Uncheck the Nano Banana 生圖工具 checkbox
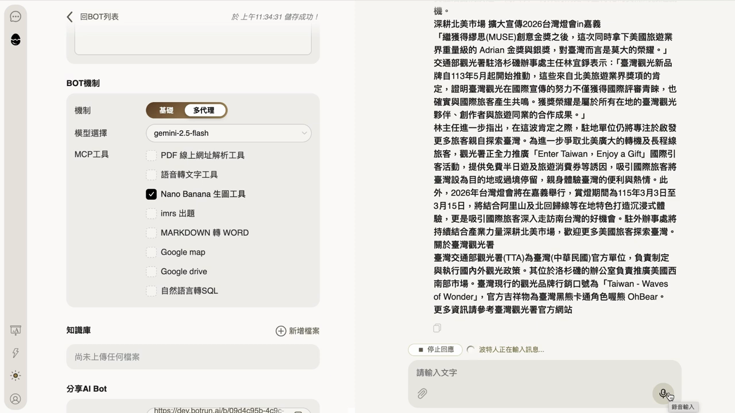 pyautogui.click(x=151, y=194)
